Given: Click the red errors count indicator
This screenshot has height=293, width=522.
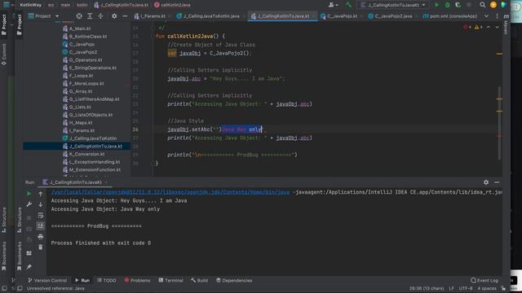Looking at the screenshot, I should click(467, 27).
